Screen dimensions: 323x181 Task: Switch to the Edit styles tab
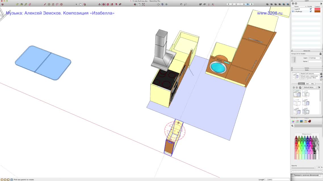point(307,84)
